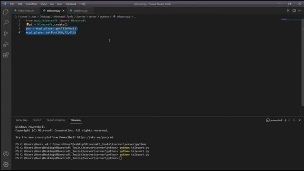
Task: Split the editor to the right
Action: point(294,10)
